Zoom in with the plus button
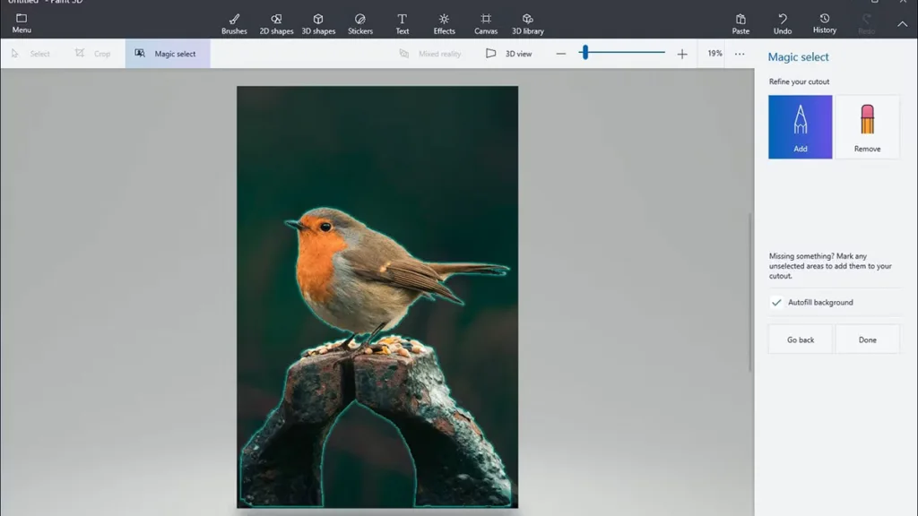 tap(682, 54)
